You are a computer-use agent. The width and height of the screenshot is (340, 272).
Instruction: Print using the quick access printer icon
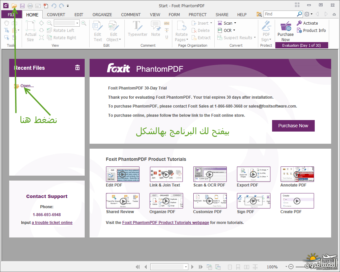pos(30,6)
